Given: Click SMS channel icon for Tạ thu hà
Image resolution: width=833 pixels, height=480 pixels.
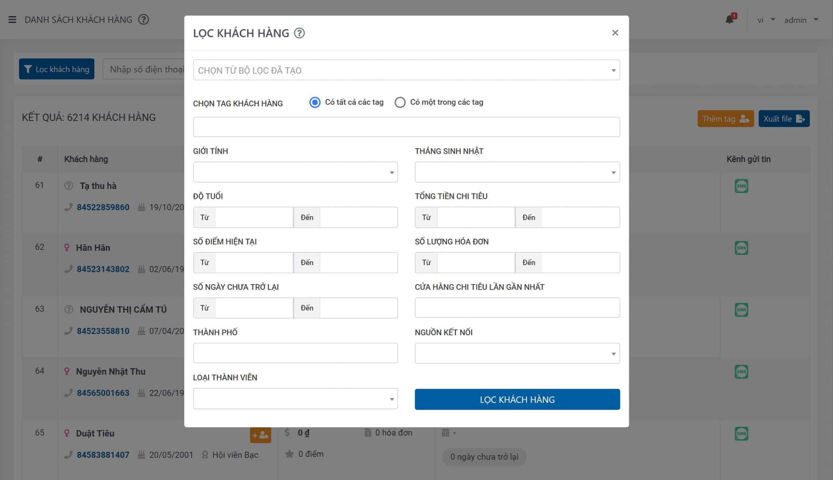Looking at the screenshot, I should tap(741, 186).
